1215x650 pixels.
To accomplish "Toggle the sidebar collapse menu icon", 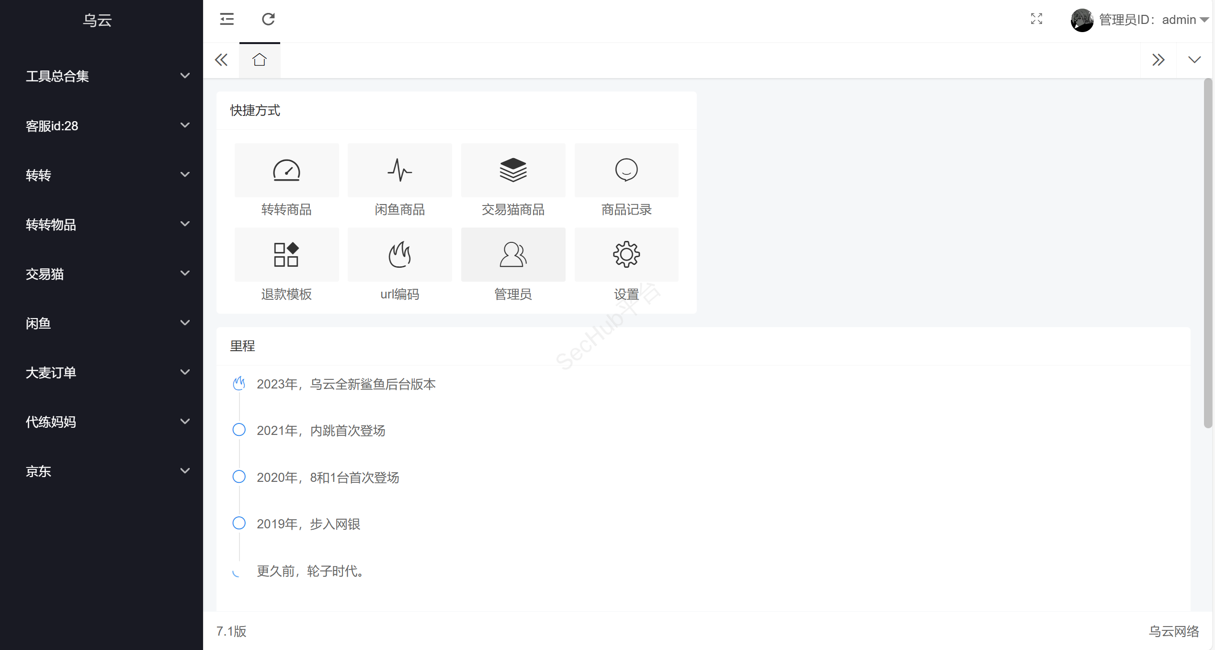I will pos(227,19).
